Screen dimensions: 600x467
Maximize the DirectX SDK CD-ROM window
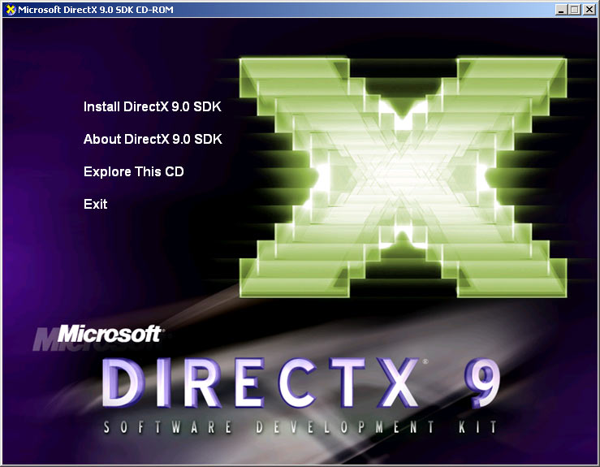pos(574,10)
